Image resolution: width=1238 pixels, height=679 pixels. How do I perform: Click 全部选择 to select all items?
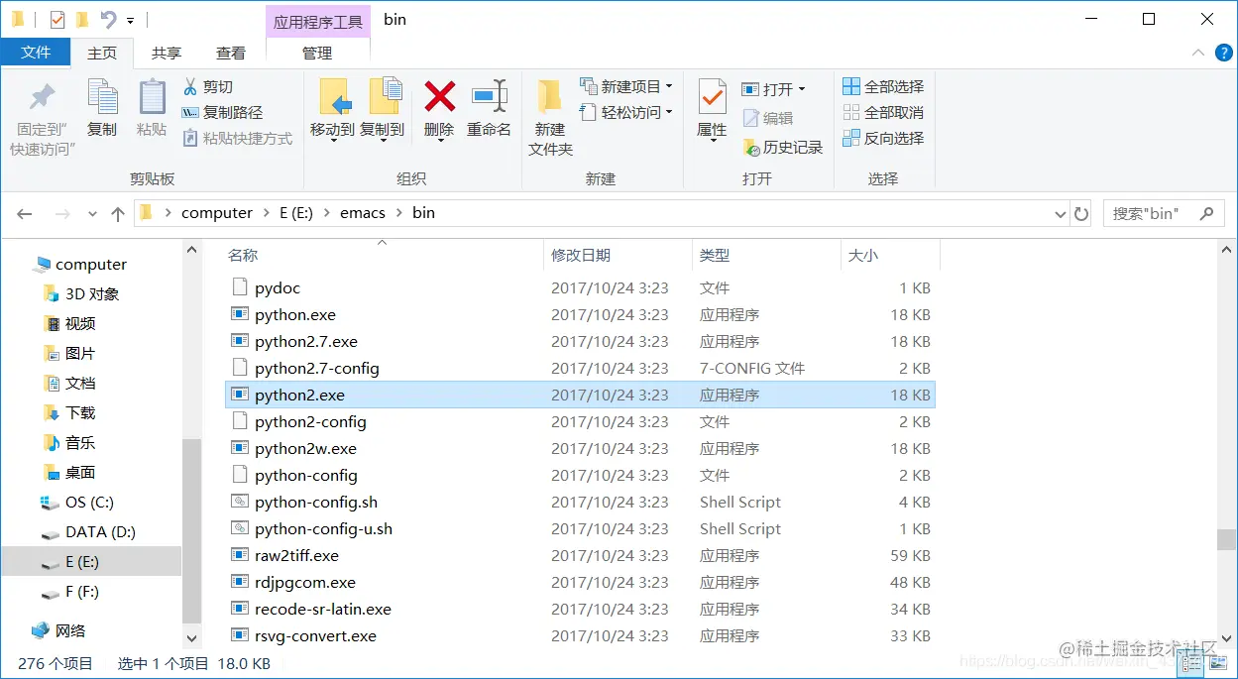click(881, 86)
